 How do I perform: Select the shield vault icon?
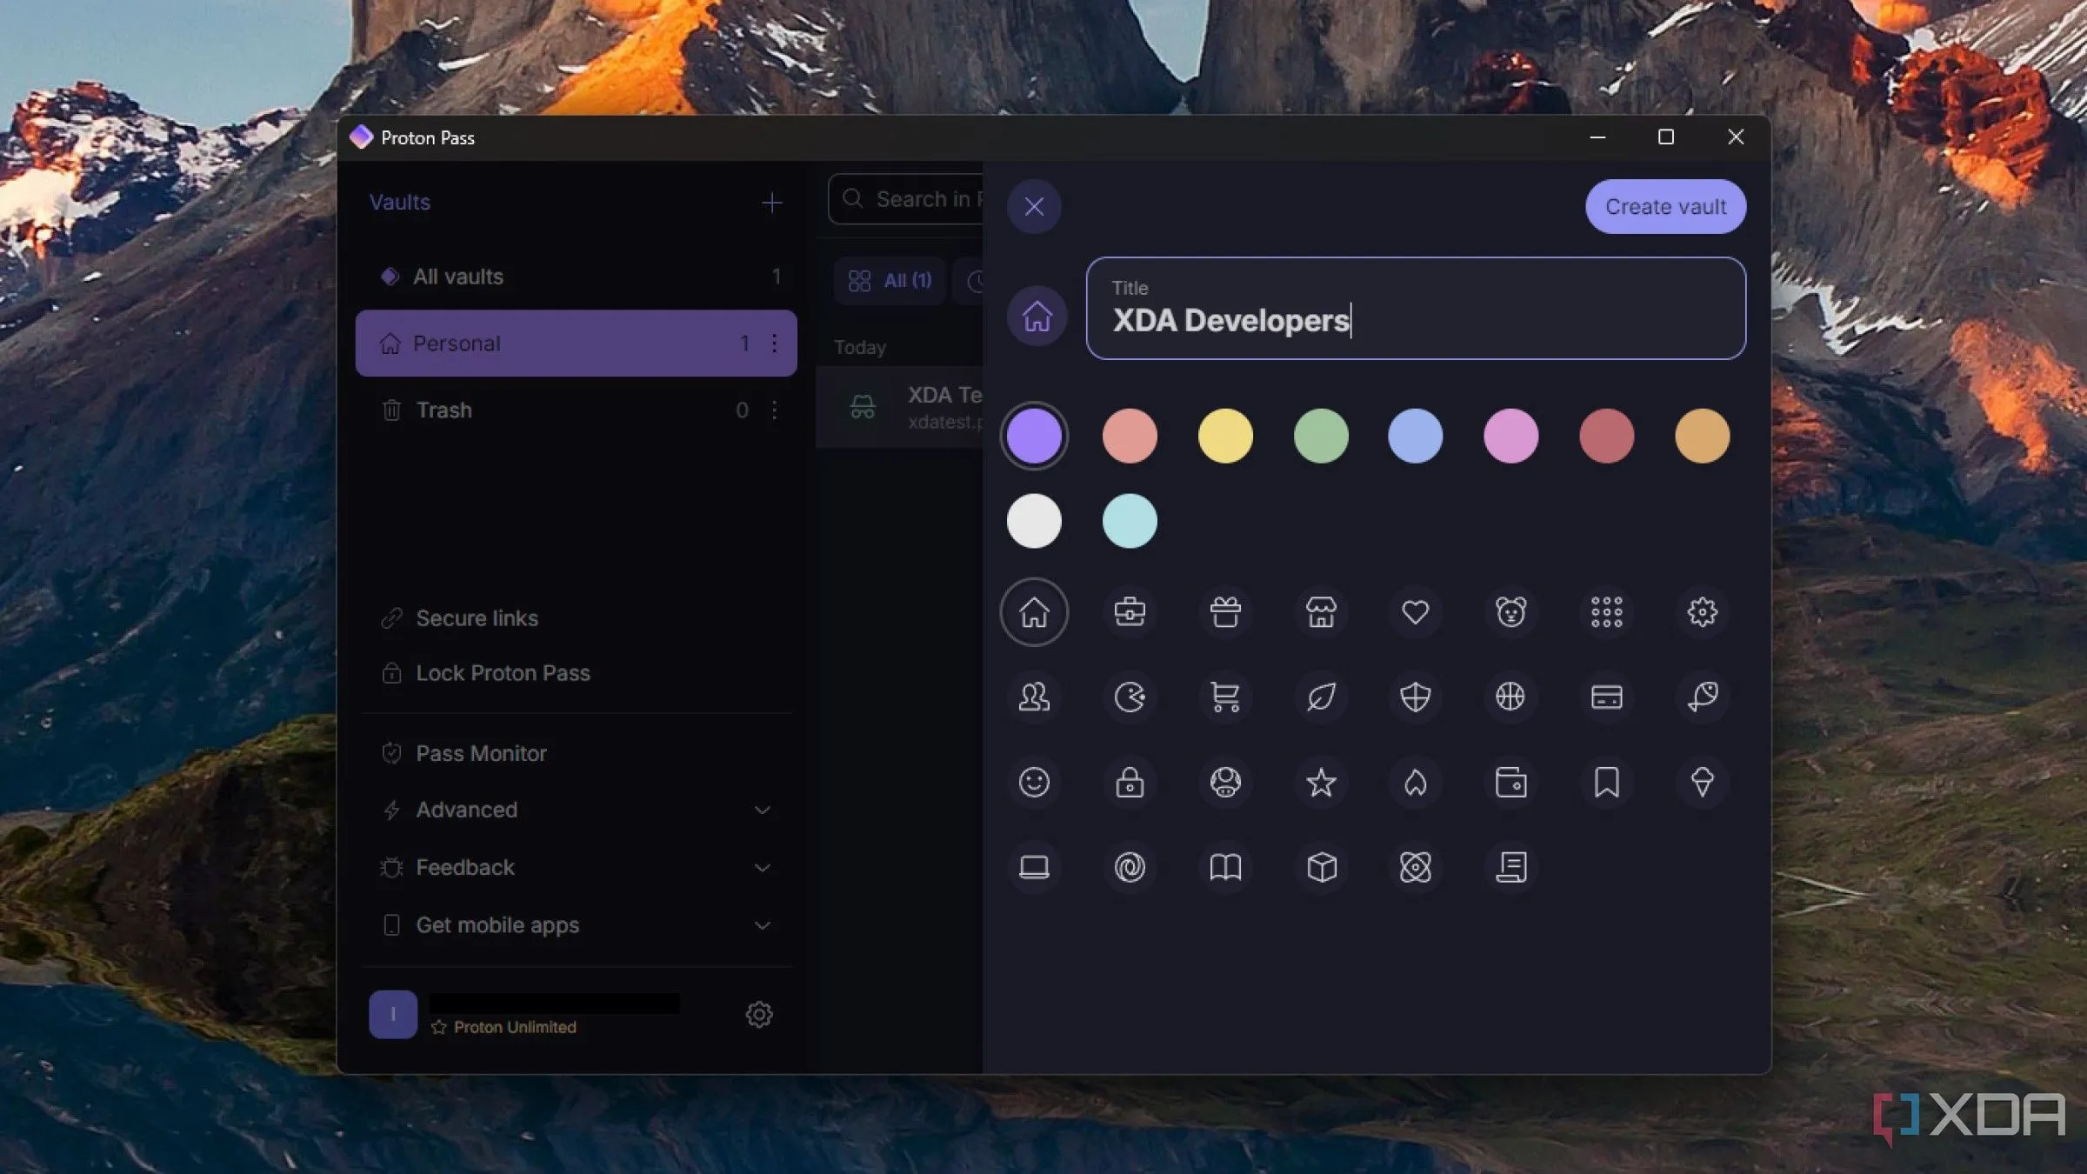coord(1416,697)
